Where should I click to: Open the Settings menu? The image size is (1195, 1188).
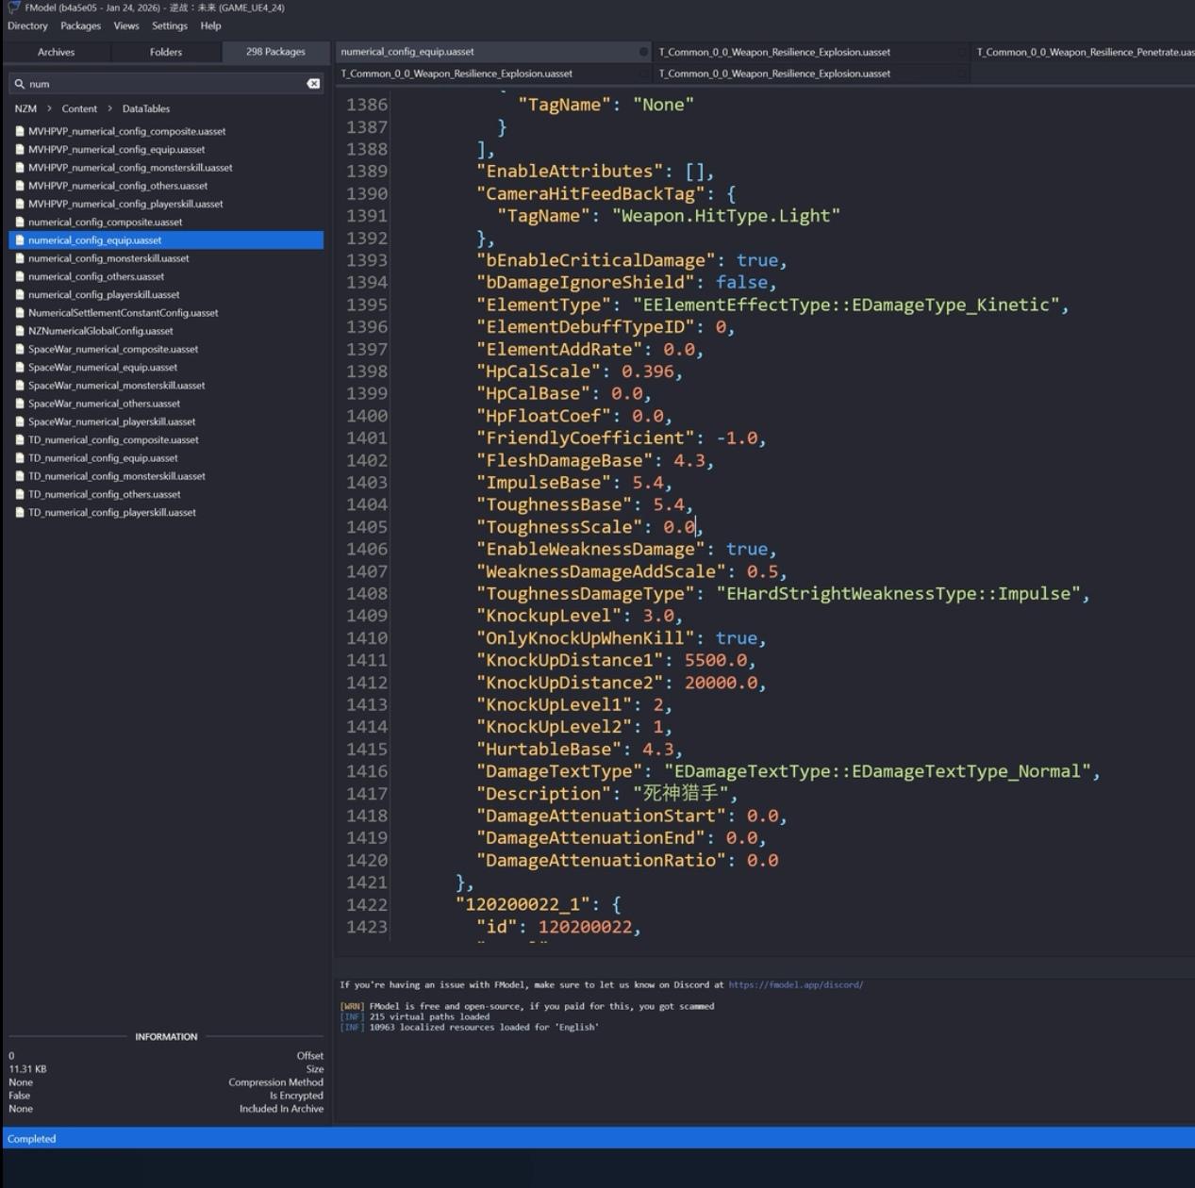point(170,26)
